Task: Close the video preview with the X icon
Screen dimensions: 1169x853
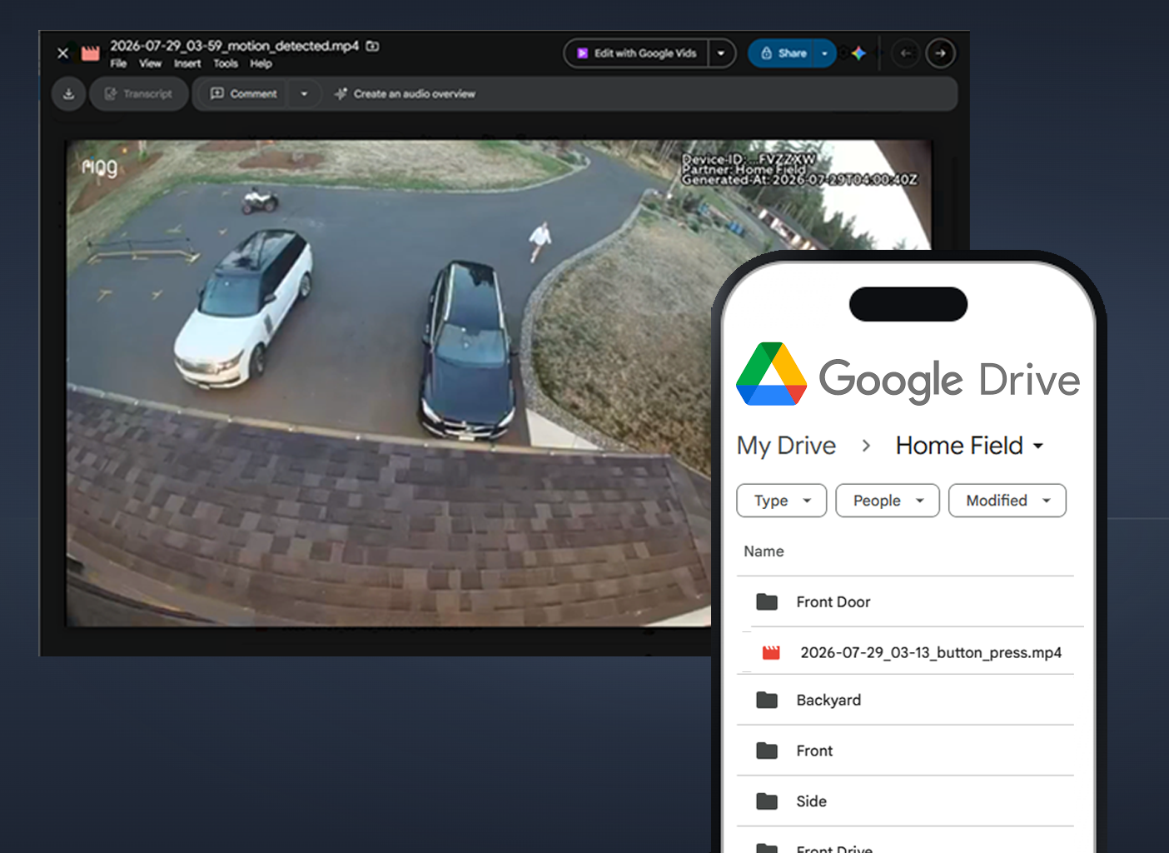Action: [62, 53]
